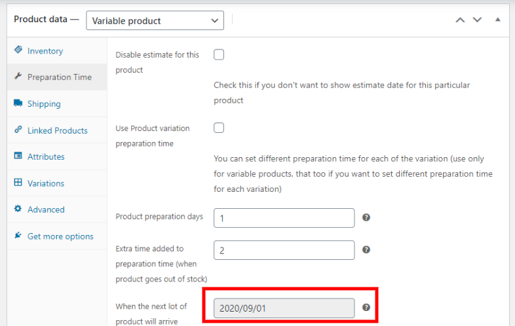515x326 pixels.
Task: Click the Preparation Time wrench icon
Action: tap(18, 77)
